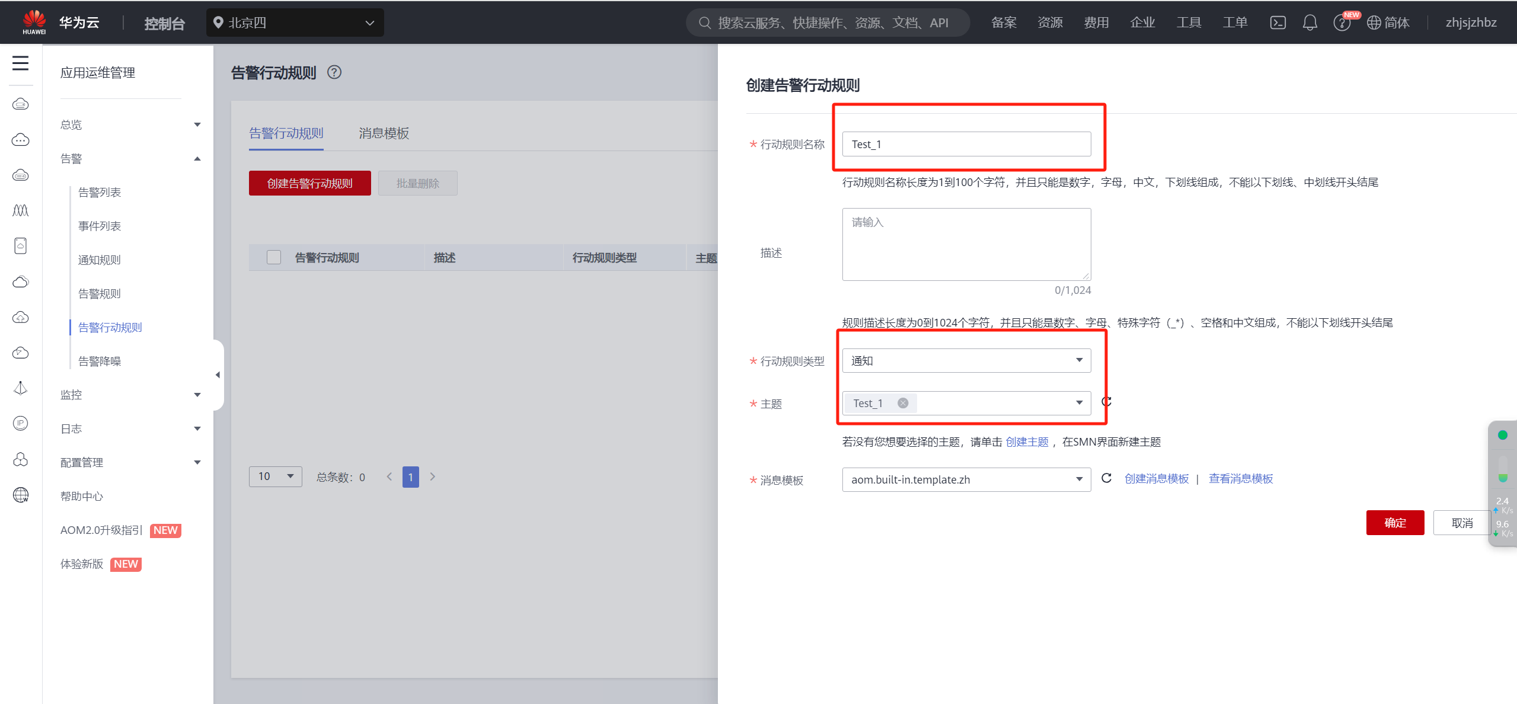Open the aom.built-in.template.zh template dropdown
The height and width of the screenshot is (704, 1517).
coord(966,479)
